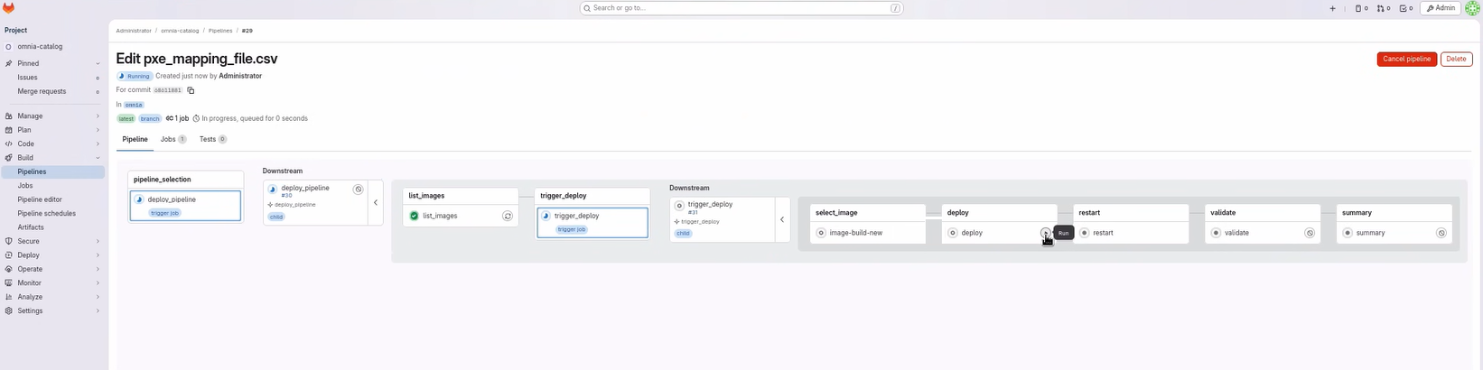Click omnia-catalog breadcrumb link
The width and height of the screenshot is (1483, 370).
[x=180, y=31]
